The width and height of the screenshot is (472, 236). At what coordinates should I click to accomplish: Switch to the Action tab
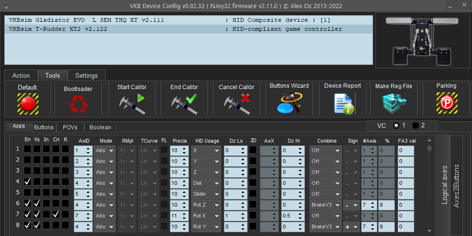21,75
